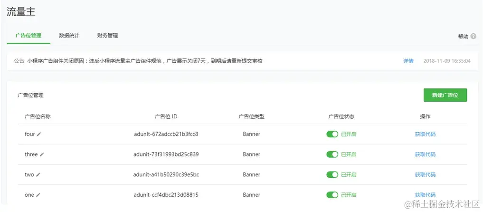Click the 已开启 label in the one row

point(349,195)
